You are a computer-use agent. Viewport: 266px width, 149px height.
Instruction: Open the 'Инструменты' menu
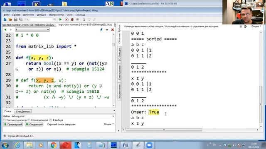[x=56, y=15]
